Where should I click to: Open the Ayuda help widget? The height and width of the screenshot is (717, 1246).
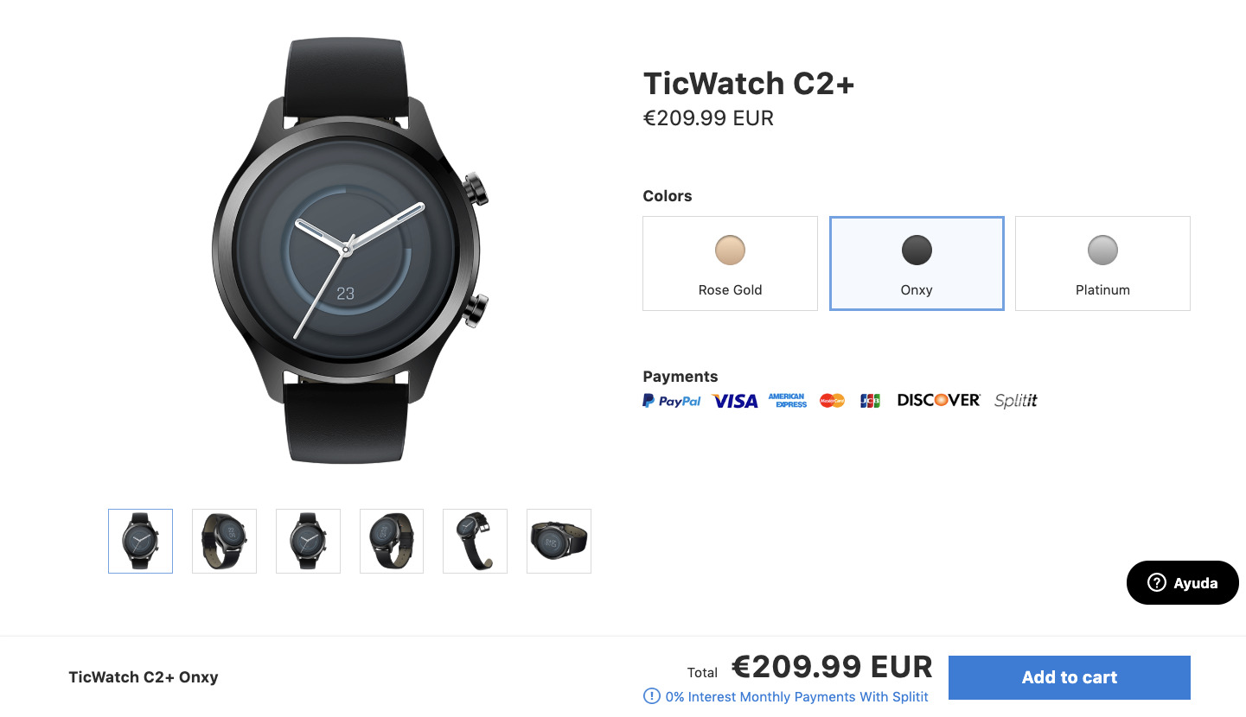[1182, 583]
